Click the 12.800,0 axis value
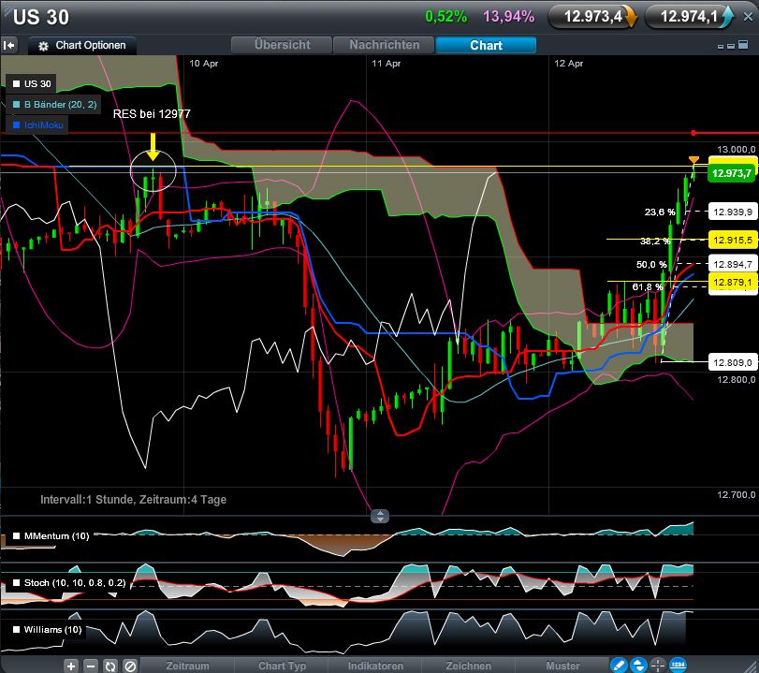 736,380
